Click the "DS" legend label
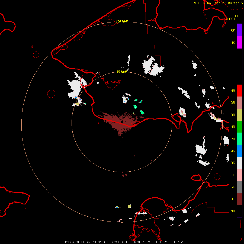Viewport: 244px width, 244px height. (233, 163)
